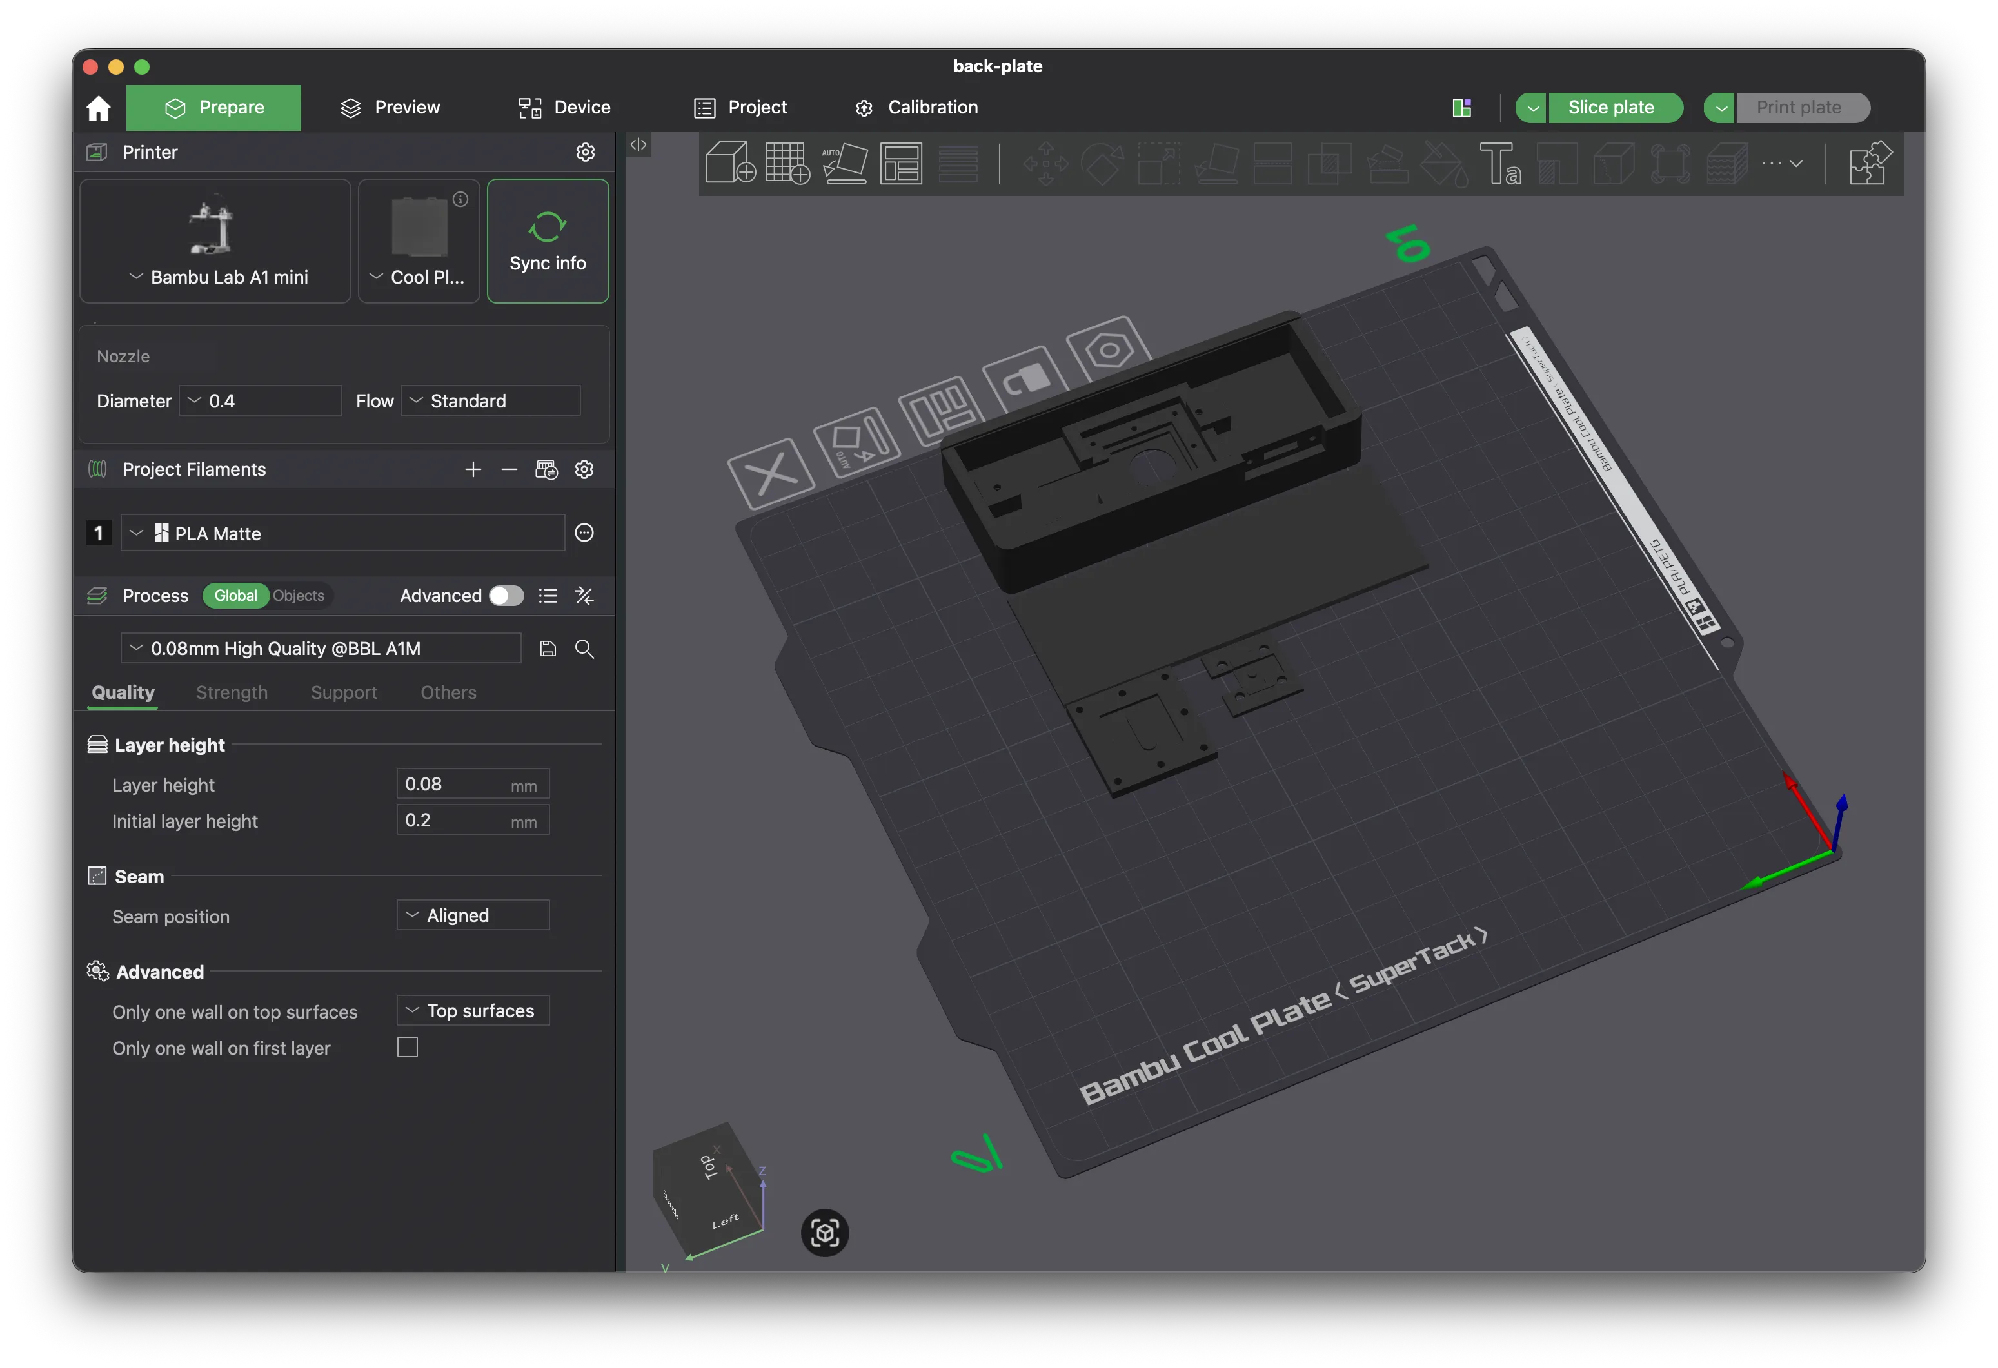Remove a filament with the minus icon

click(x=509, y=469)
